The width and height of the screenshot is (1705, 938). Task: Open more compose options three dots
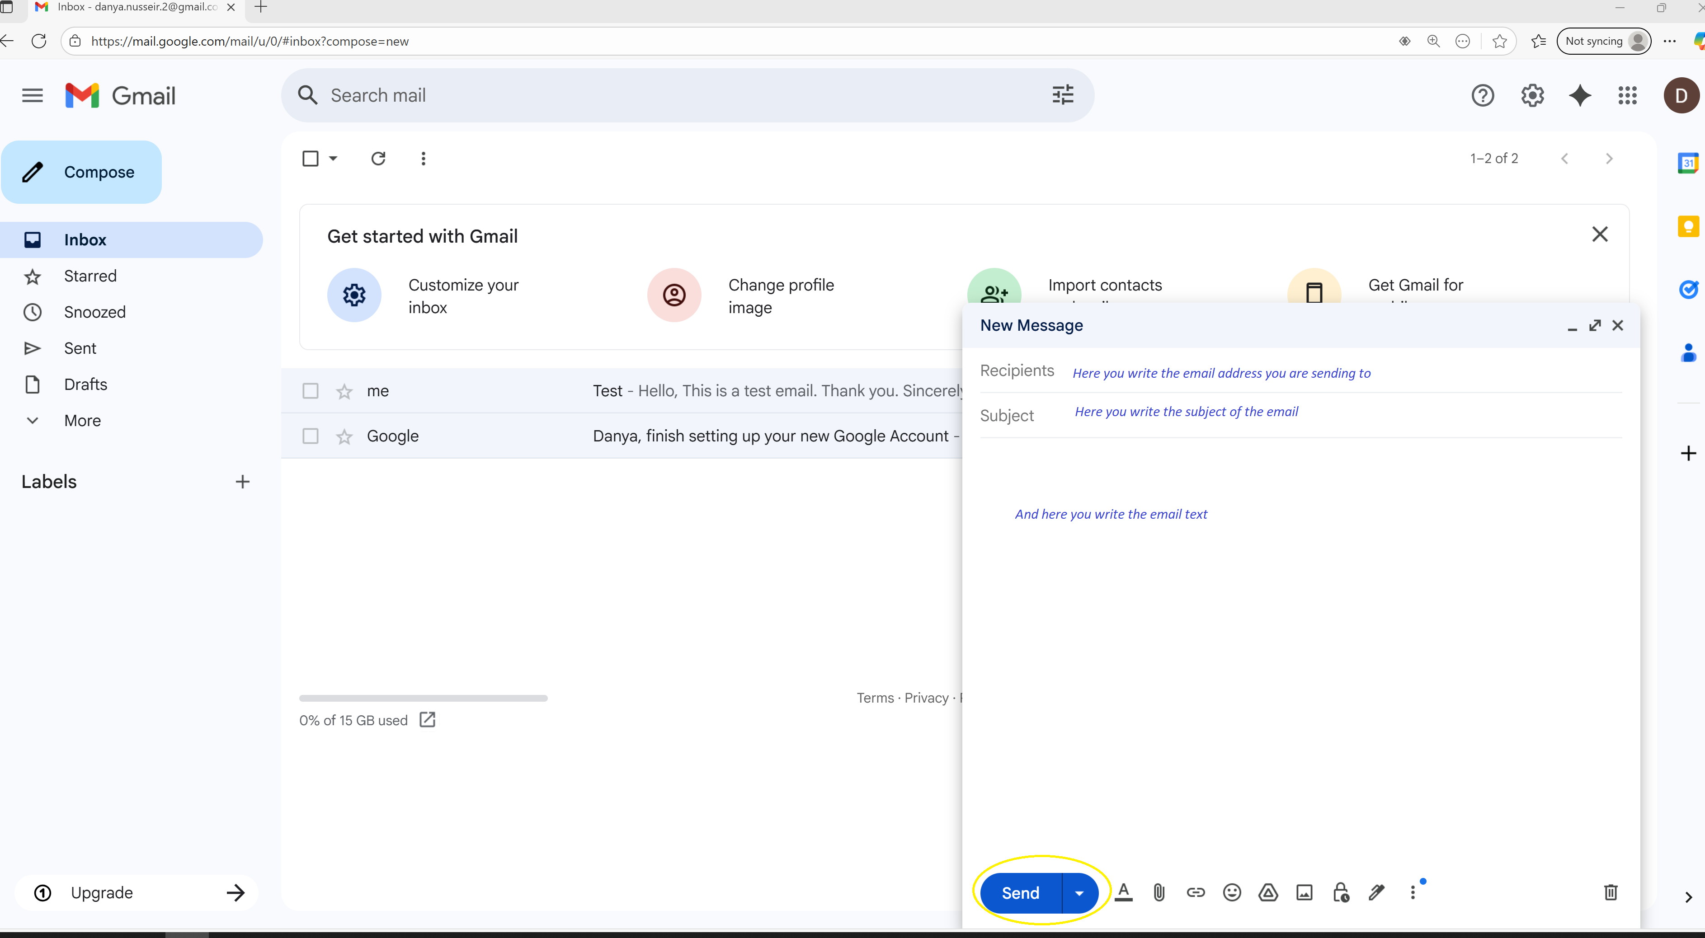(1413, 893)
